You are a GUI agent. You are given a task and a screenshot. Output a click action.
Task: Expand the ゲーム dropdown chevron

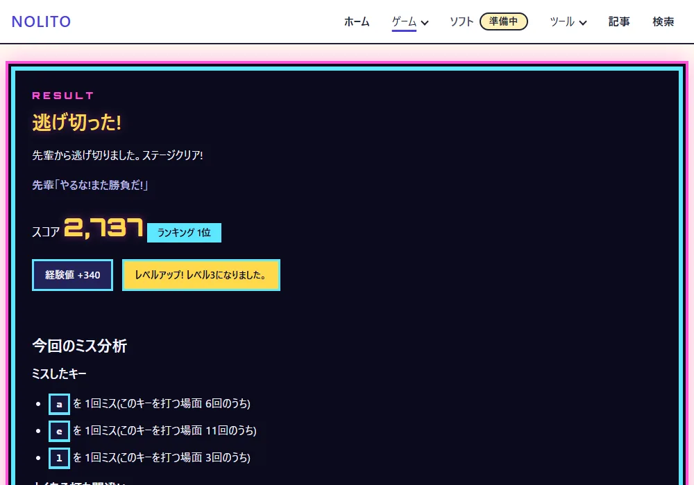click(425, 23)
